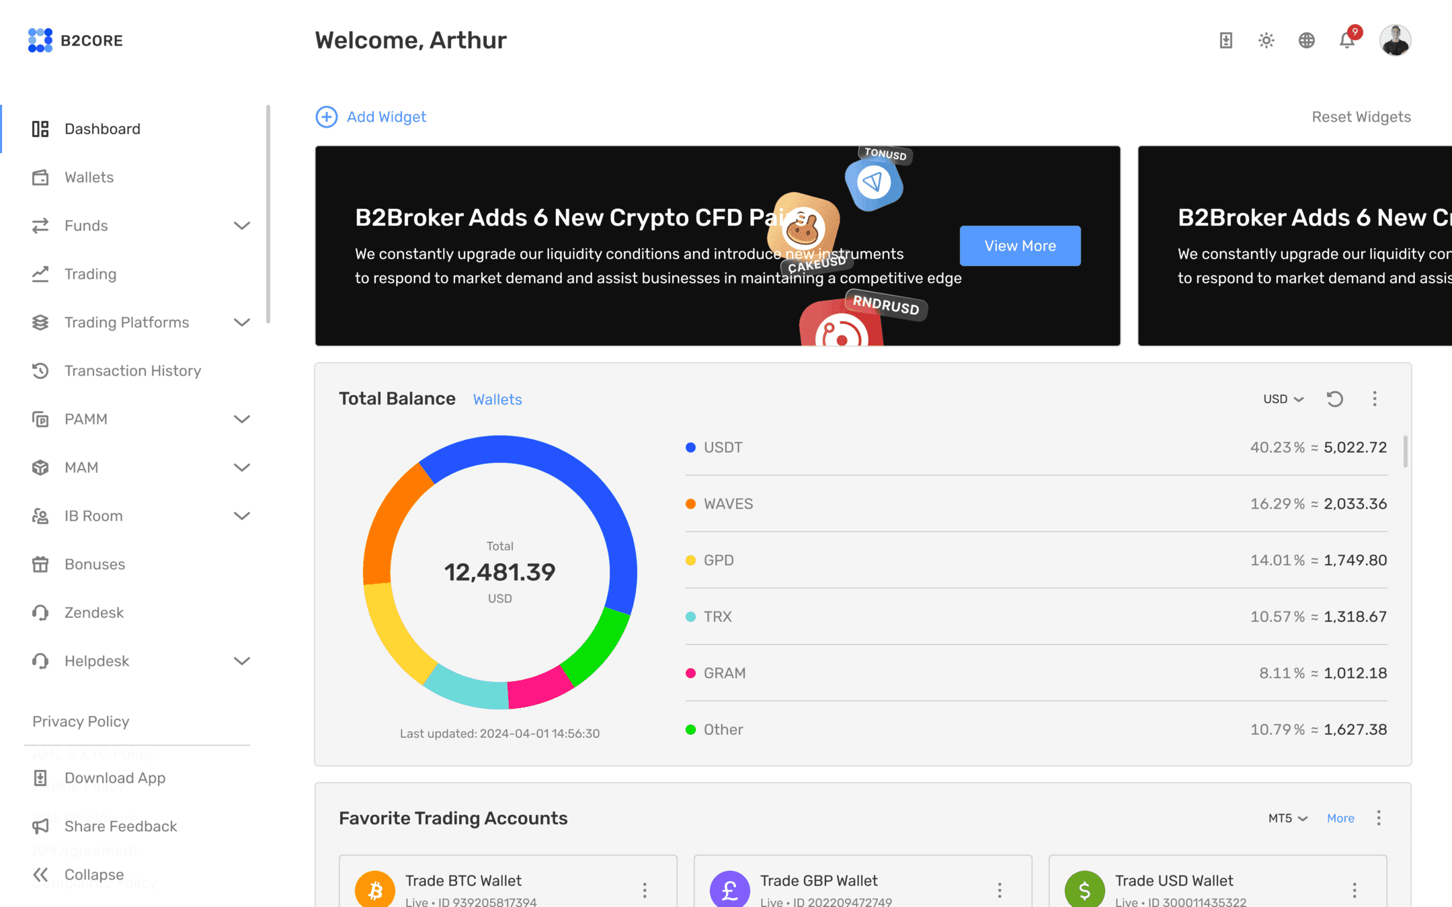The image size is (1452, 907).
Task: Open the MT5 platform dropdown
Action: point(1287,818)
